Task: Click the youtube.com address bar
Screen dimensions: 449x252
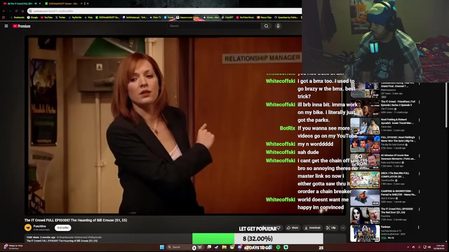Action: (x=165, y=11)
